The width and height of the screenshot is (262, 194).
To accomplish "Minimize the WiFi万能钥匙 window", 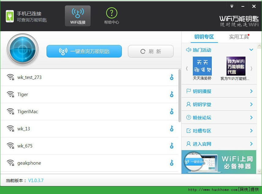I will [x=243, y=6].
